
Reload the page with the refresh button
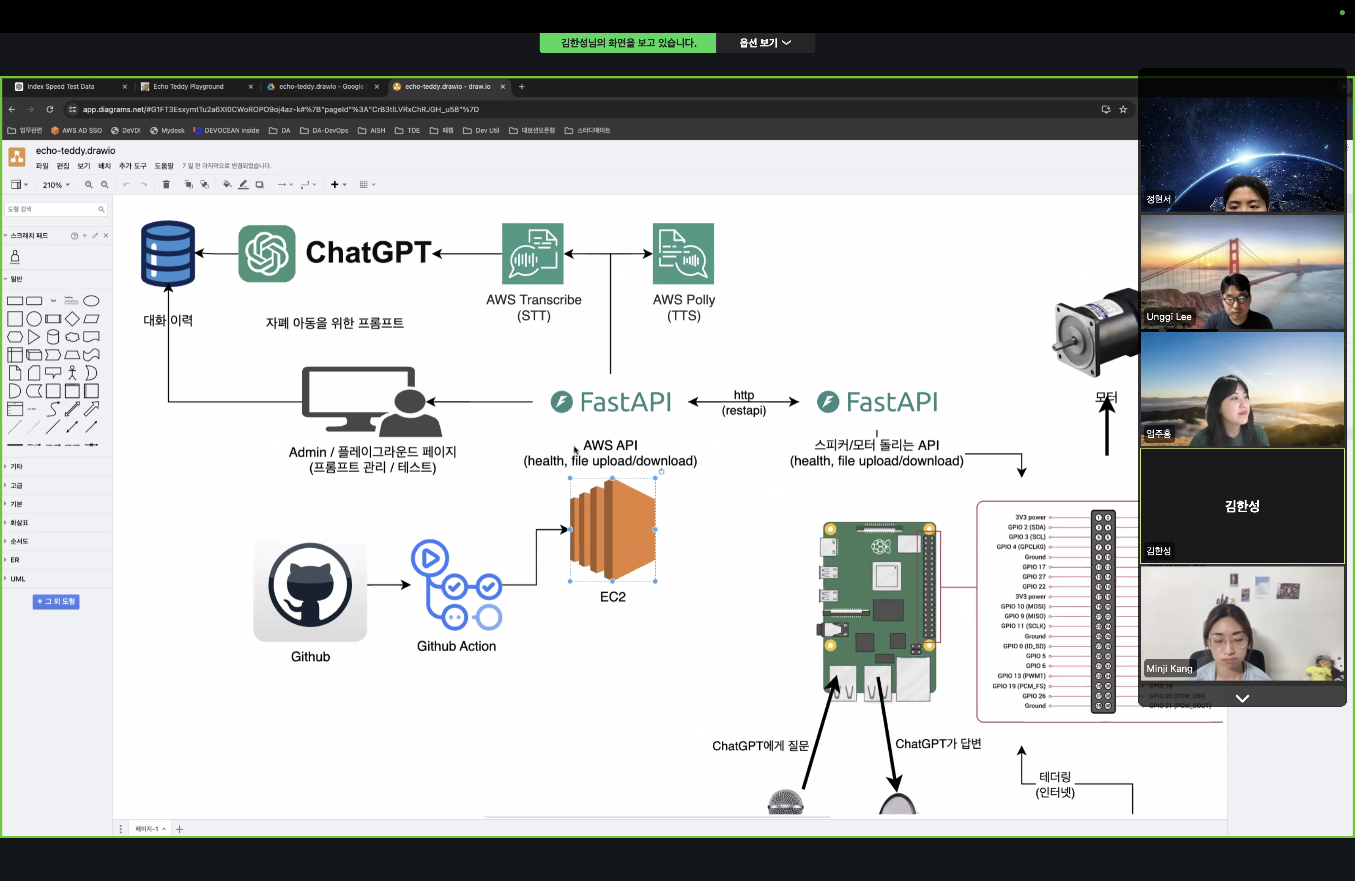coord(50,109)
